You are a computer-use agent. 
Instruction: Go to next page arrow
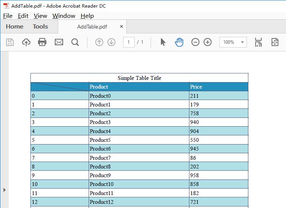click(111, 42)
